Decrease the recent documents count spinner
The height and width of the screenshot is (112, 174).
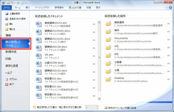point(97,109)
